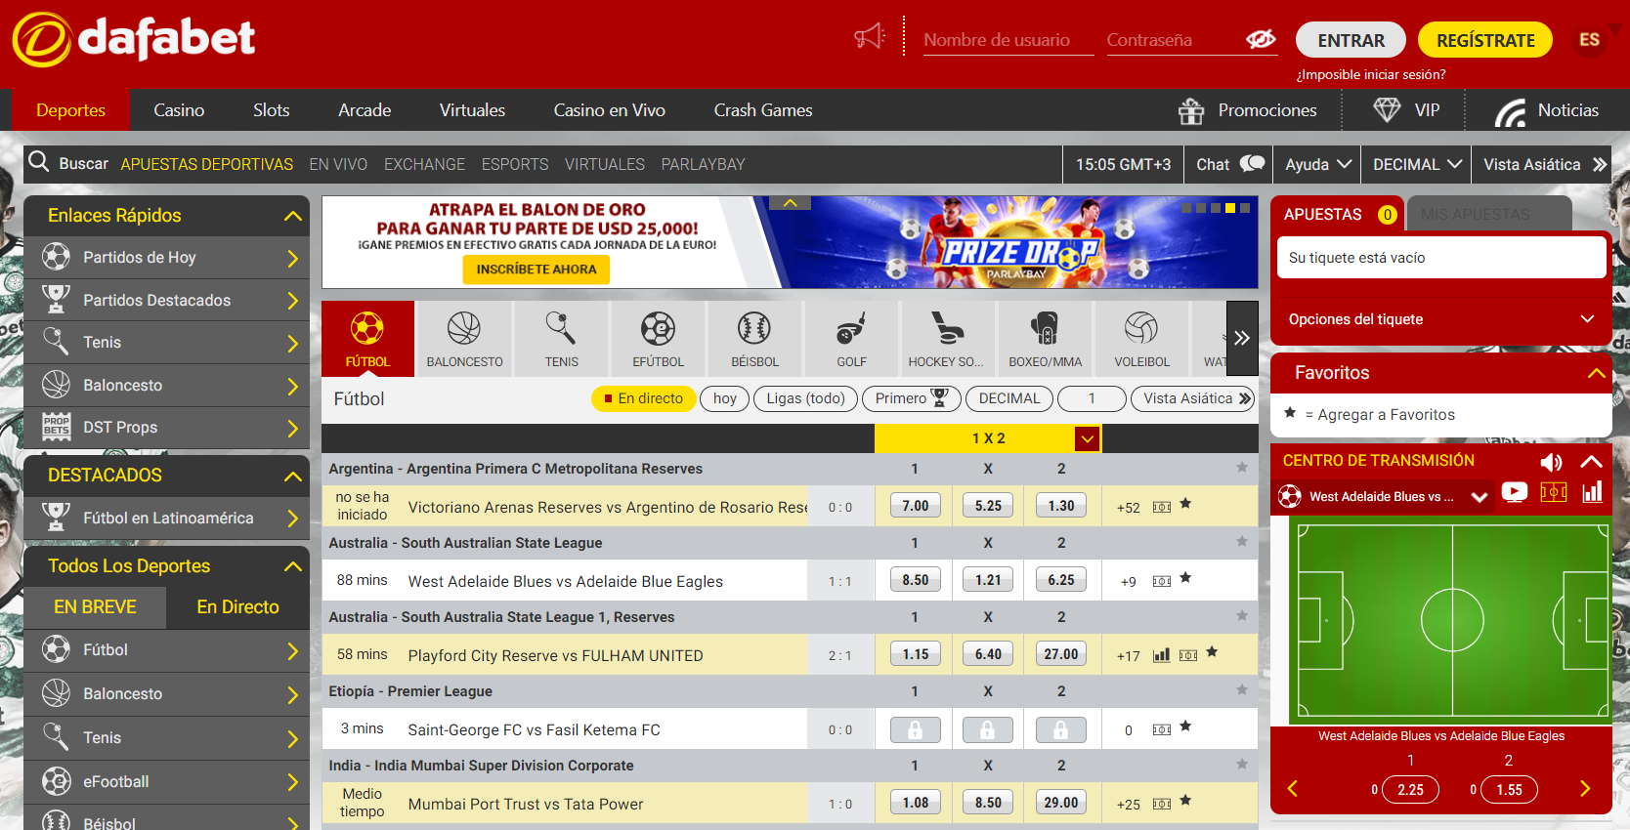Open Promociones gift icon
Screen dimensions: 1630x830
1191,111
